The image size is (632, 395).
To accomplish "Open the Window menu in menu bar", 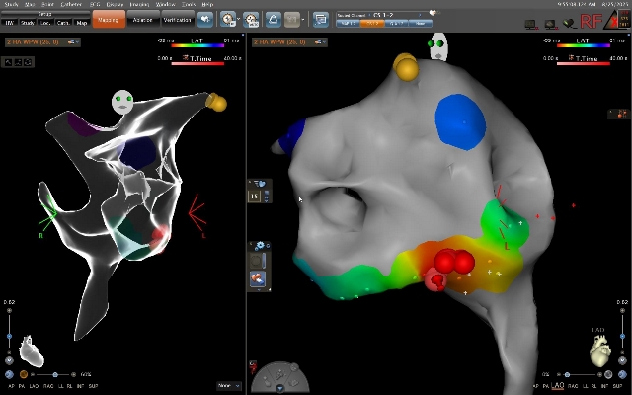I will tap(165, 4).
